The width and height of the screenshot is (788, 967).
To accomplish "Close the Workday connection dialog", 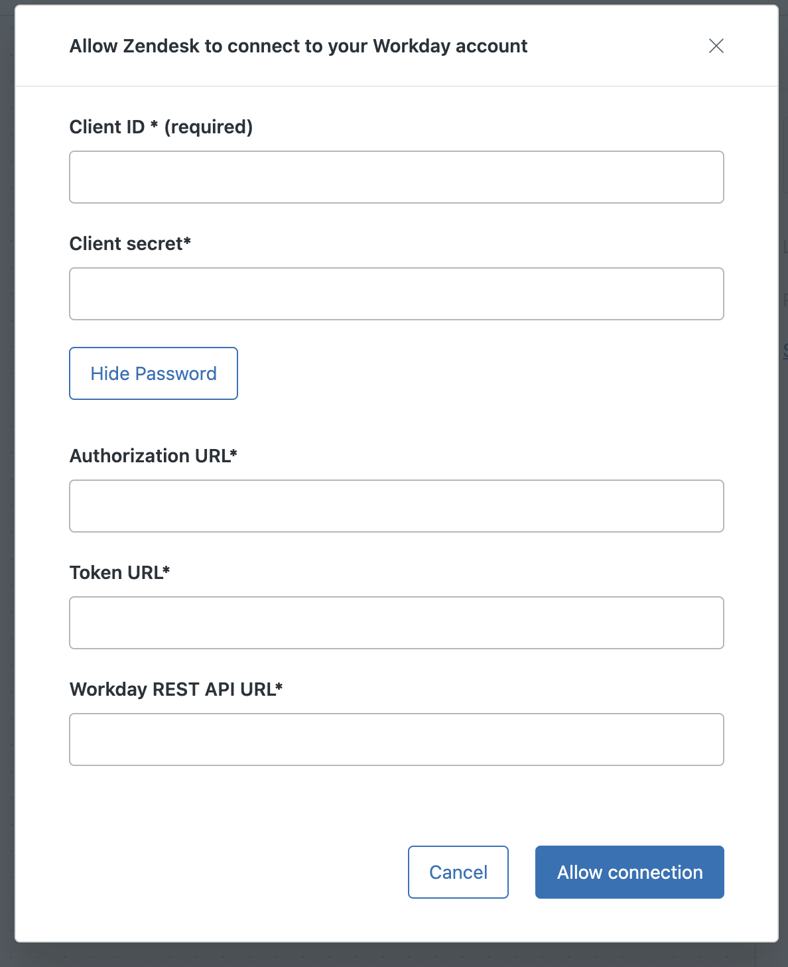I will pyautogui.click(x=716, y=46).
